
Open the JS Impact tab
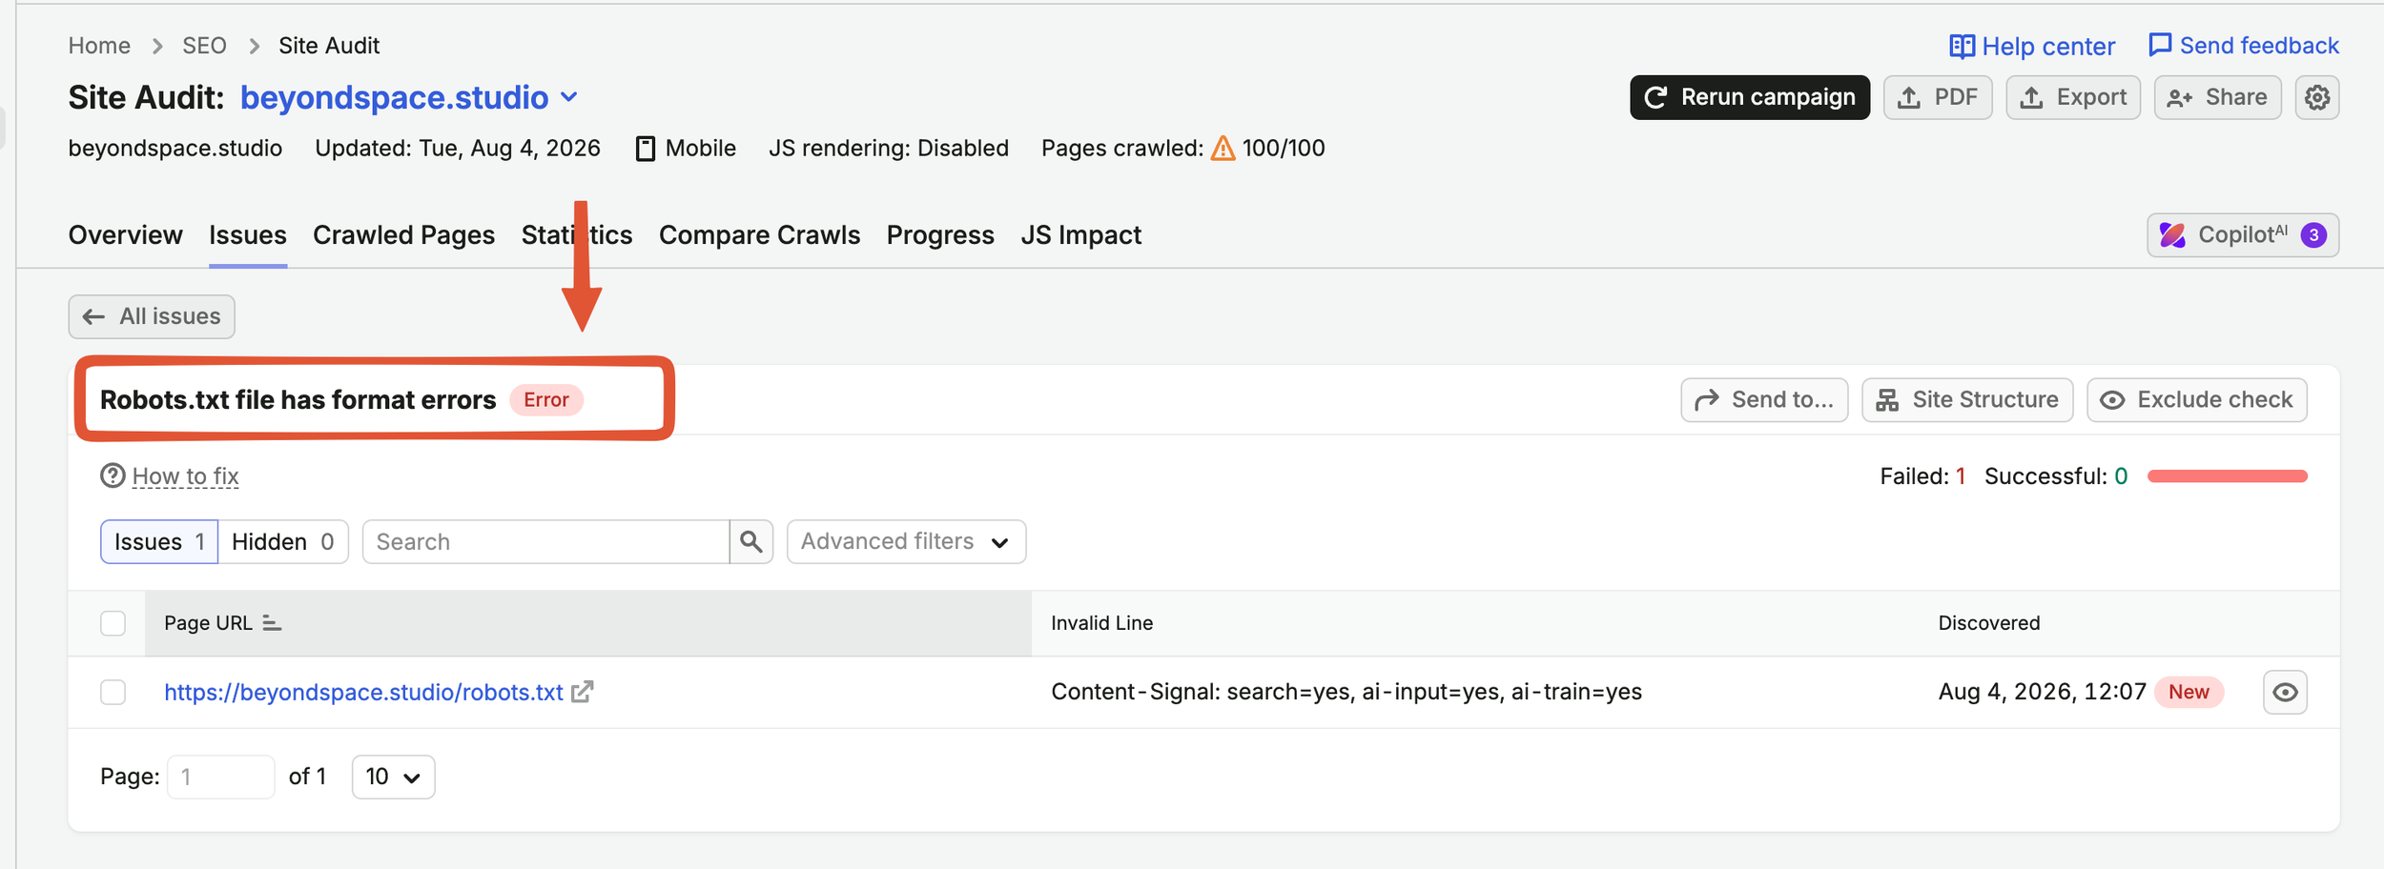click(x=1080, y=235)
